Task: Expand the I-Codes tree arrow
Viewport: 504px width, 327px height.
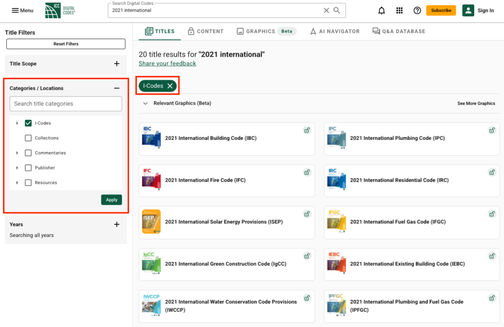Action: [x=17, y=123]
